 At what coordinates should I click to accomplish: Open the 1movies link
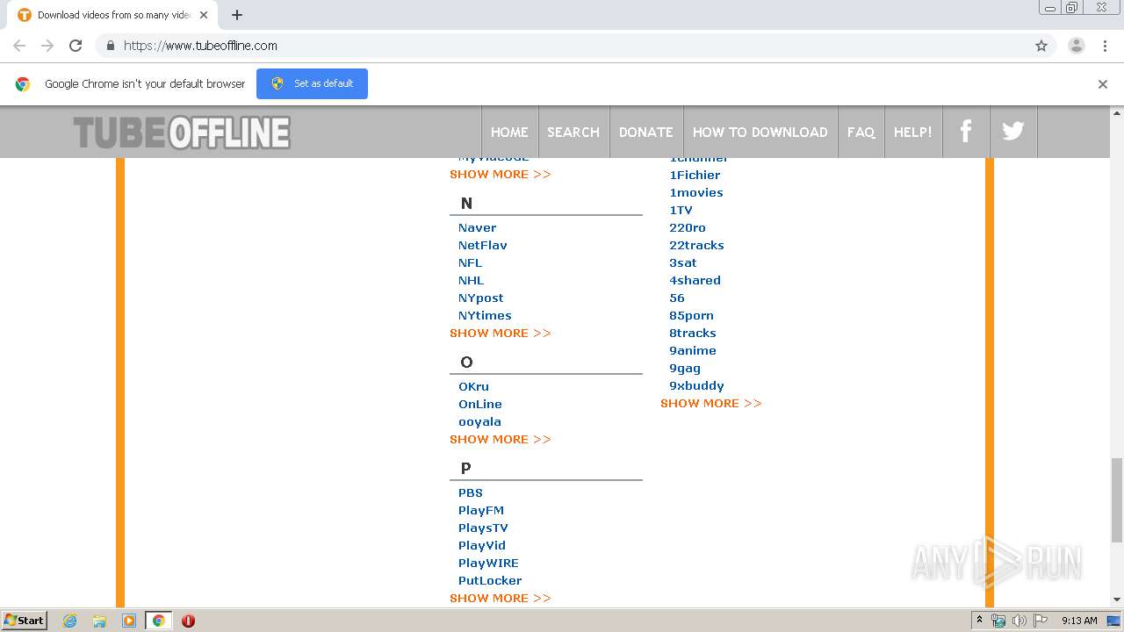[x=696, y=192]
